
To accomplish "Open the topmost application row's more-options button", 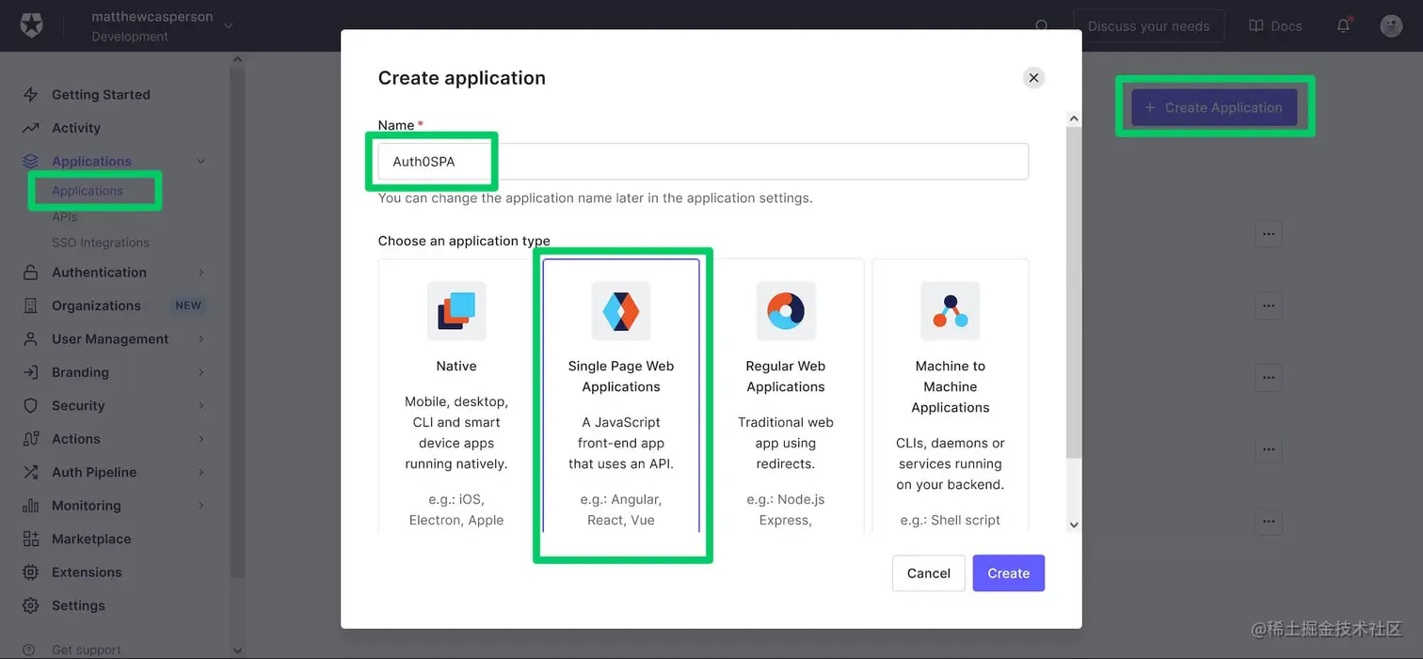I will click(1269, 233).
